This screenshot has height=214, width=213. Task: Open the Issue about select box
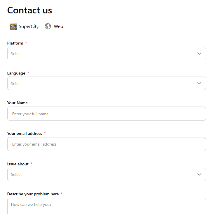coord(102,174)
